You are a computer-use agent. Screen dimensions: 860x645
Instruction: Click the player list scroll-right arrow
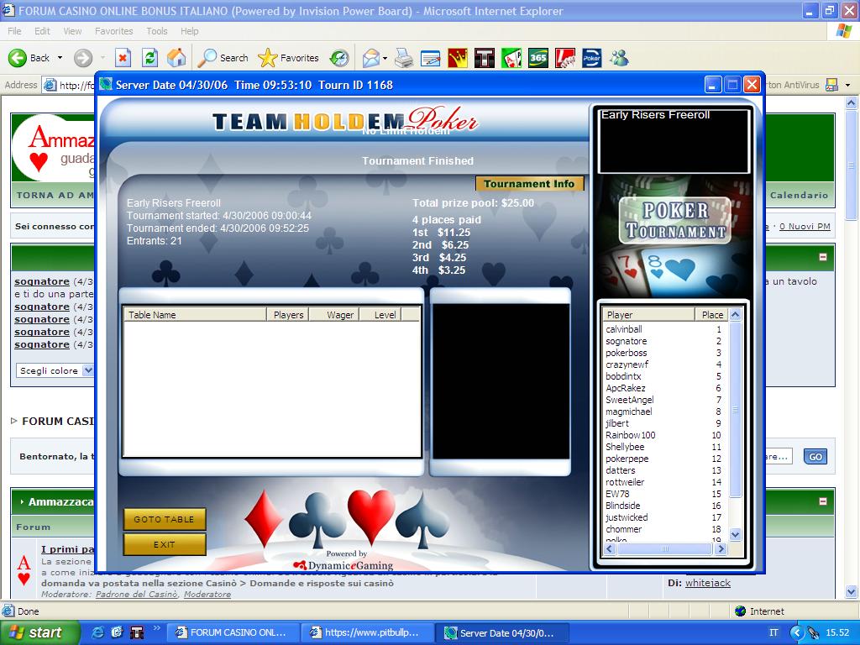pyautogui.click(x=721, y=548)
